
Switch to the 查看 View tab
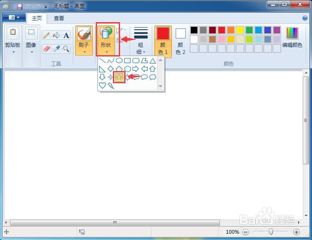click(x=59, y=18)
